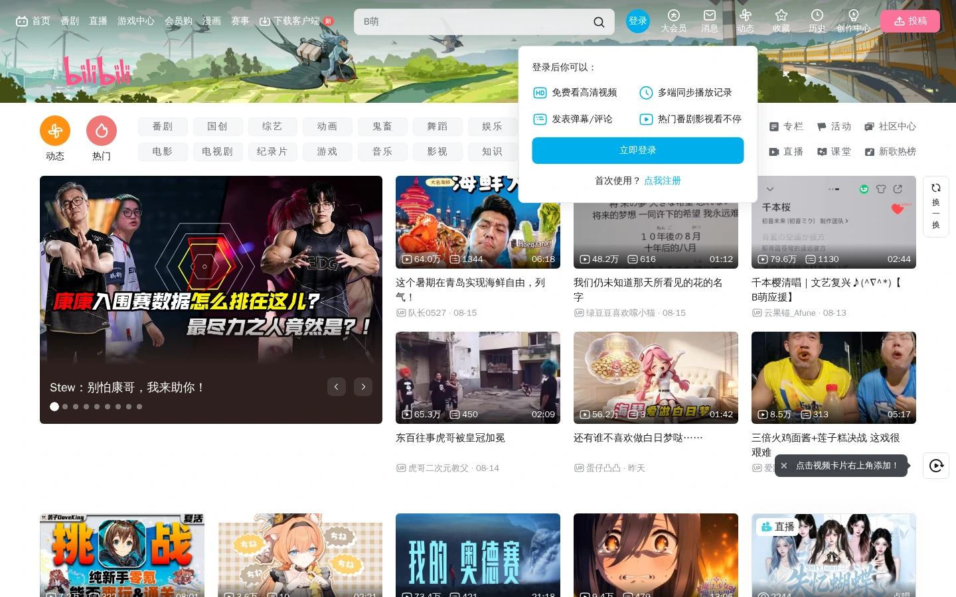This screenshot has height=597, width=956.
Task: Click 免费看高清视频 HD item
Action: coord(575,93)
